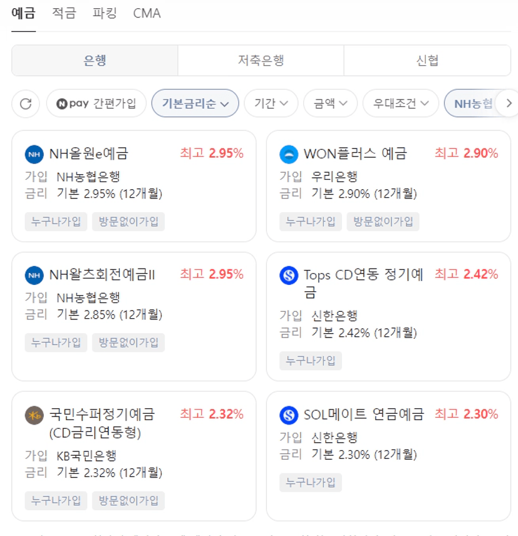Expand the 기간 filter dropdown
This screenshot has height=536, width=518.
pos(271,103)
